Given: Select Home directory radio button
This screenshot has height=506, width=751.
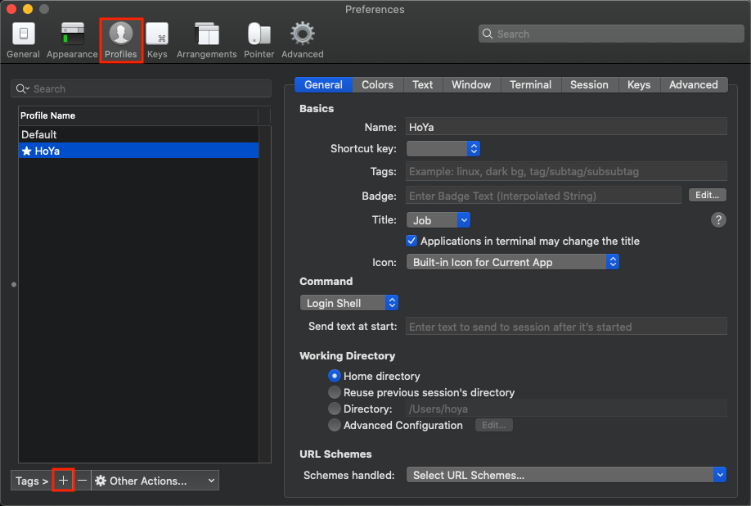Looking at the screenshot, I should tap(335, 376).
